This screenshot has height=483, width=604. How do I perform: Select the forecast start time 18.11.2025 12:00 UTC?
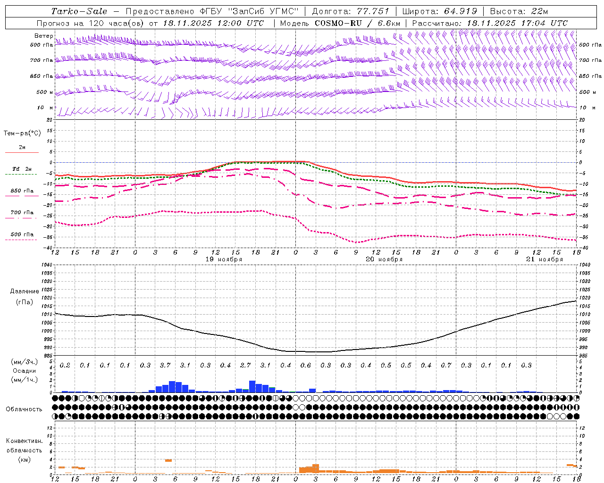point(214,23)
